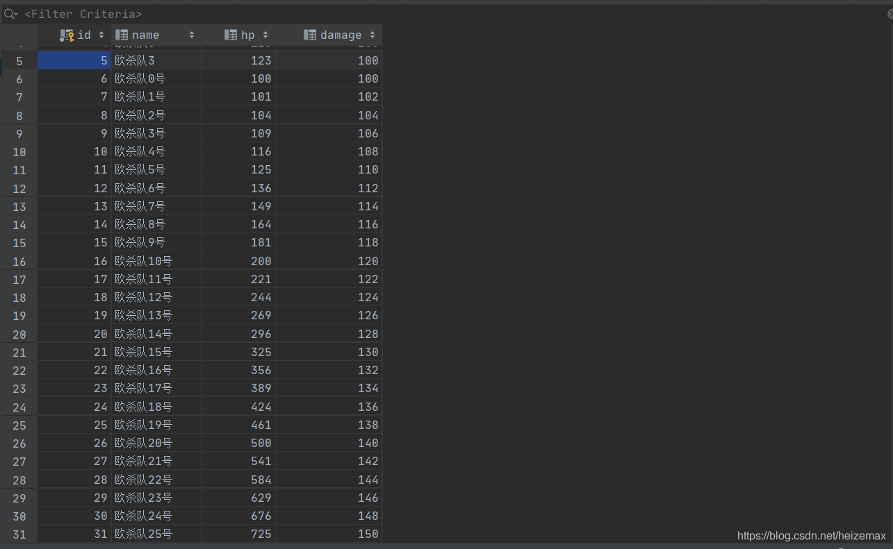The width and height of the screenshot is (893, 549).
Task: Select name cell 欧杀队19号
Action: coord(156,425)
